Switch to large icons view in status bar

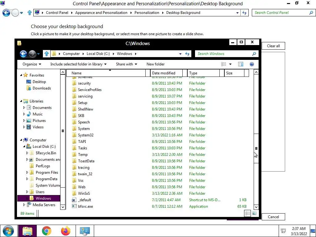coord(254,213)
